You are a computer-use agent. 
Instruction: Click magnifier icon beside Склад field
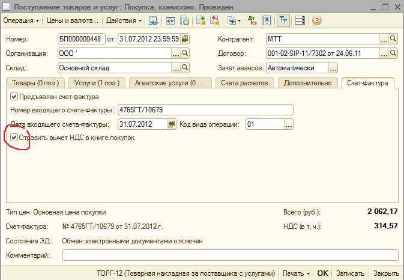click(x=185, y=68)
